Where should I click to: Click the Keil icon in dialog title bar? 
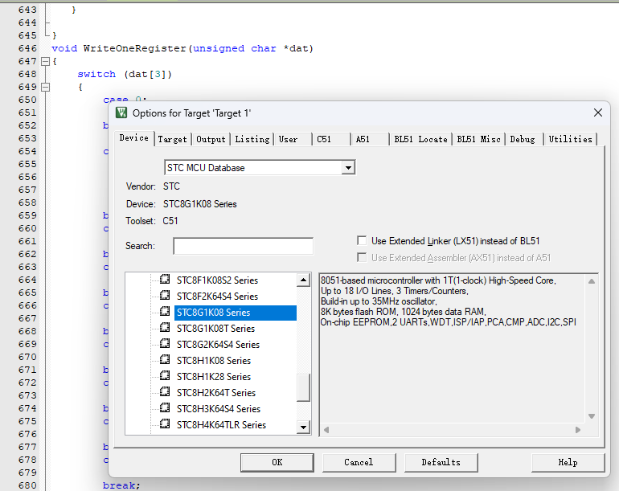click(x=121, y=113)
